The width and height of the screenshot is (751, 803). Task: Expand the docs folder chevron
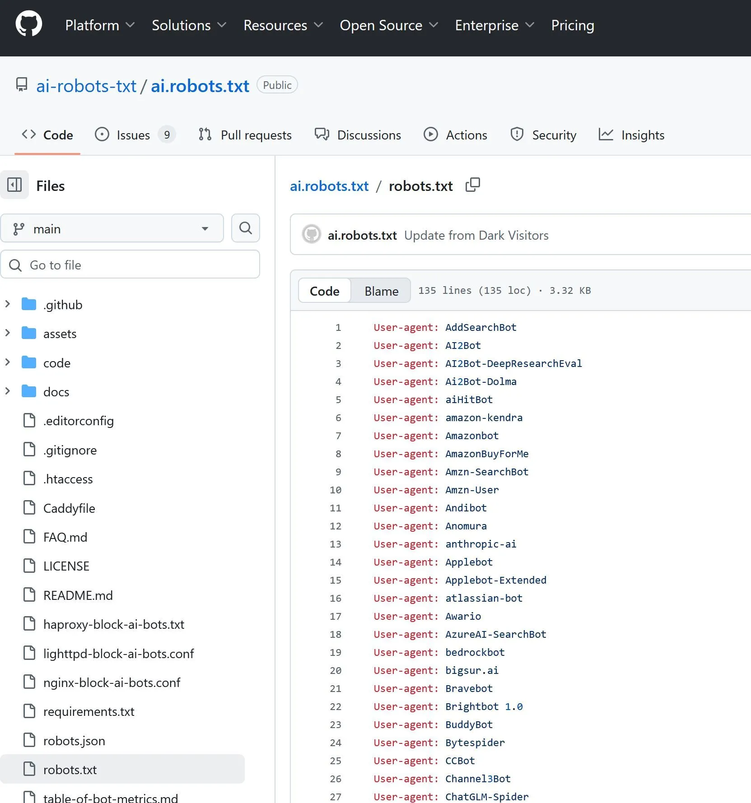click(x=8, y=391)
